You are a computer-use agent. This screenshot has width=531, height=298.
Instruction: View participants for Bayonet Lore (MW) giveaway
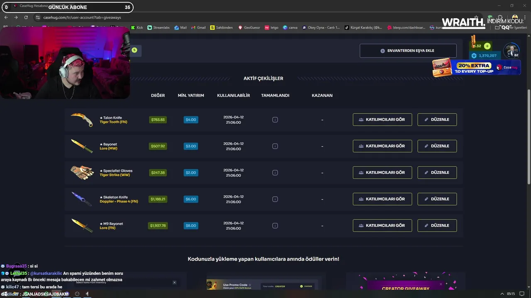click(x=382, y=146)
